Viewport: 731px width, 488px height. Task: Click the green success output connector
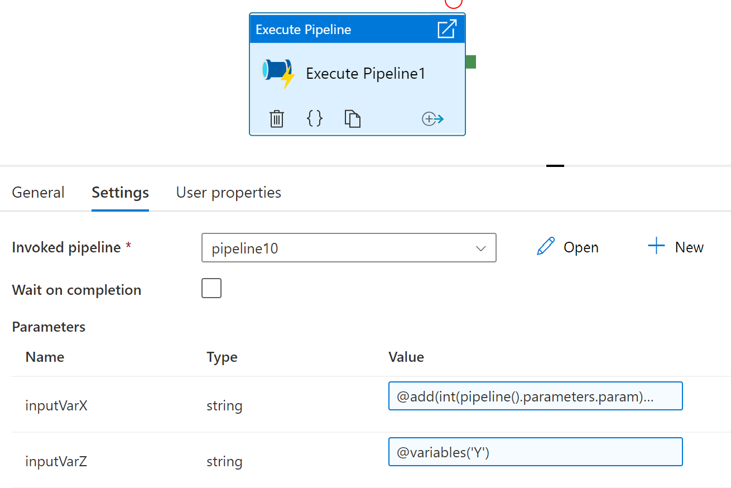click(470, 62)
